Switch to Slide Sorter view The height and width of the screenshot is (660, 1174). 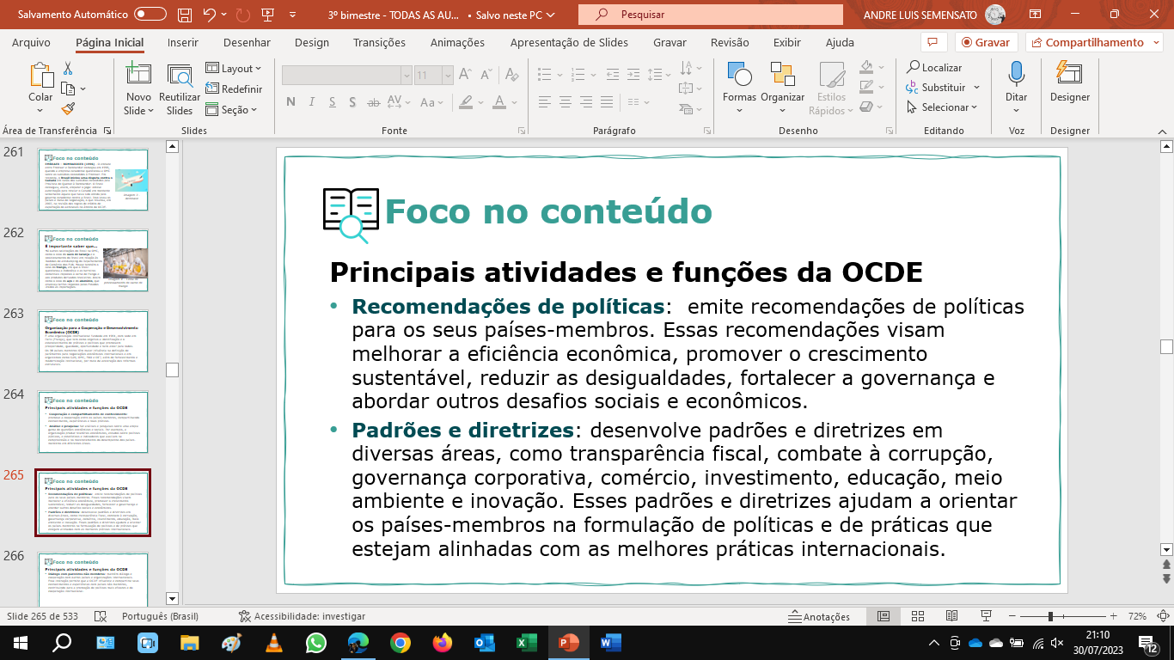(917, 616)
